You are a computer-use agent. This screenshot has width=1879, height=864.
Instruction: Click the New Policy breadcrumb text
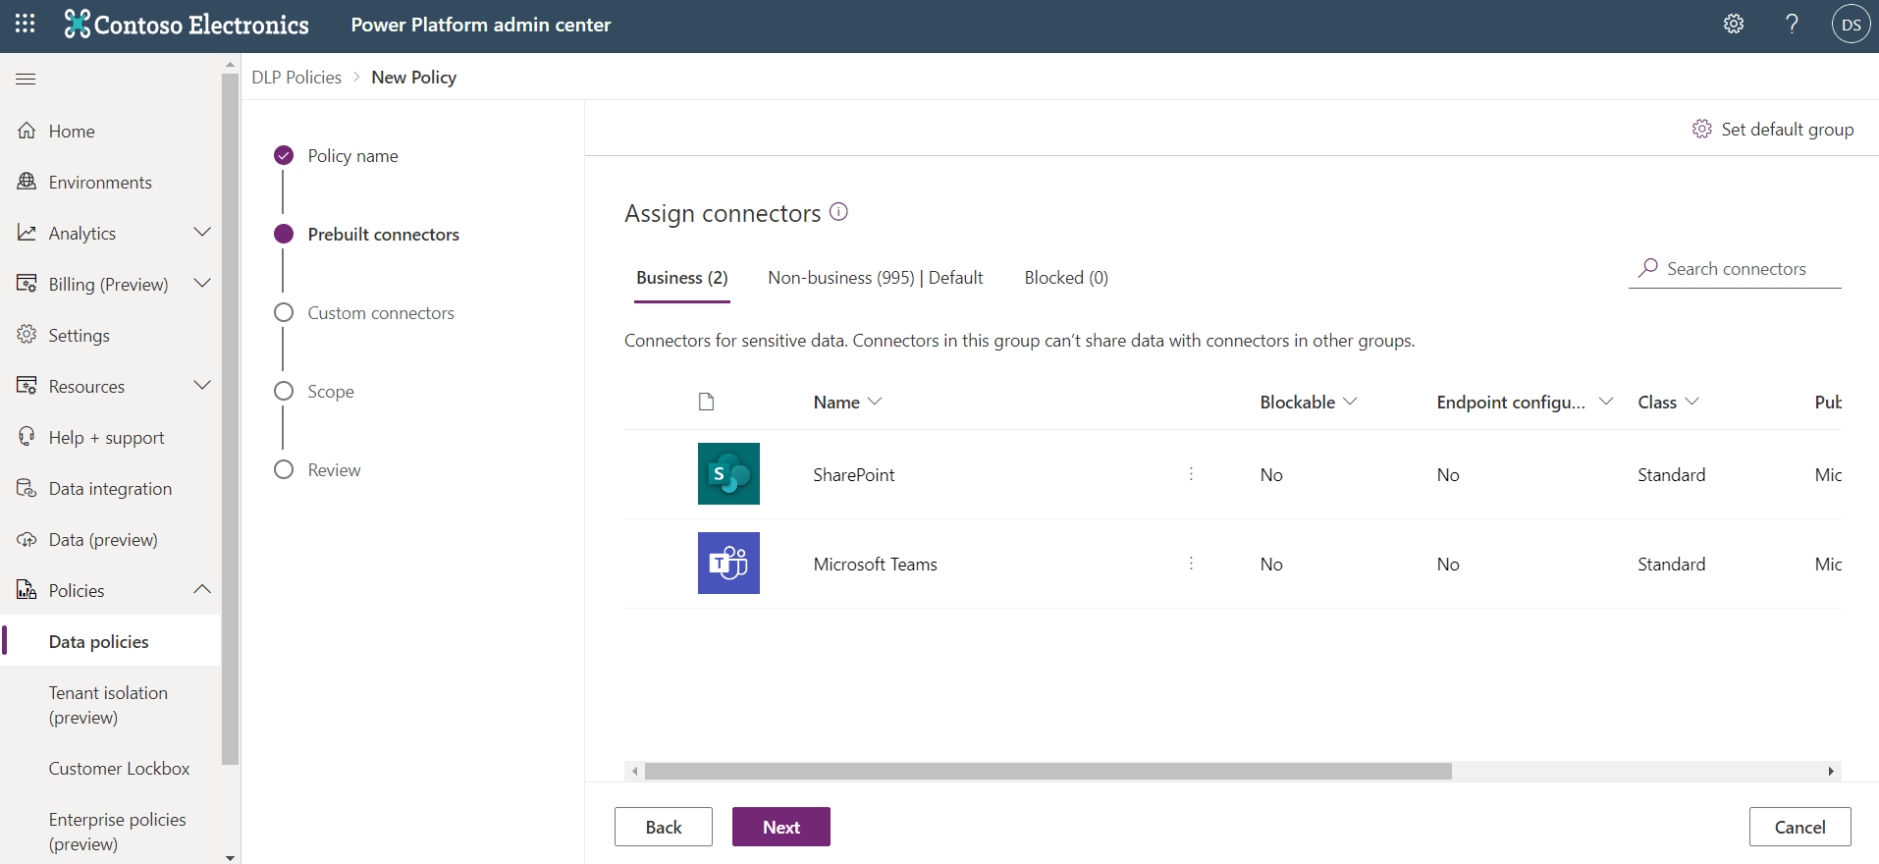(414, 78)
